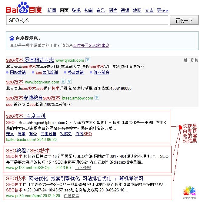Select the 网页 tab
The height and width of the screenshot is (202, 200).
point(64,10)
